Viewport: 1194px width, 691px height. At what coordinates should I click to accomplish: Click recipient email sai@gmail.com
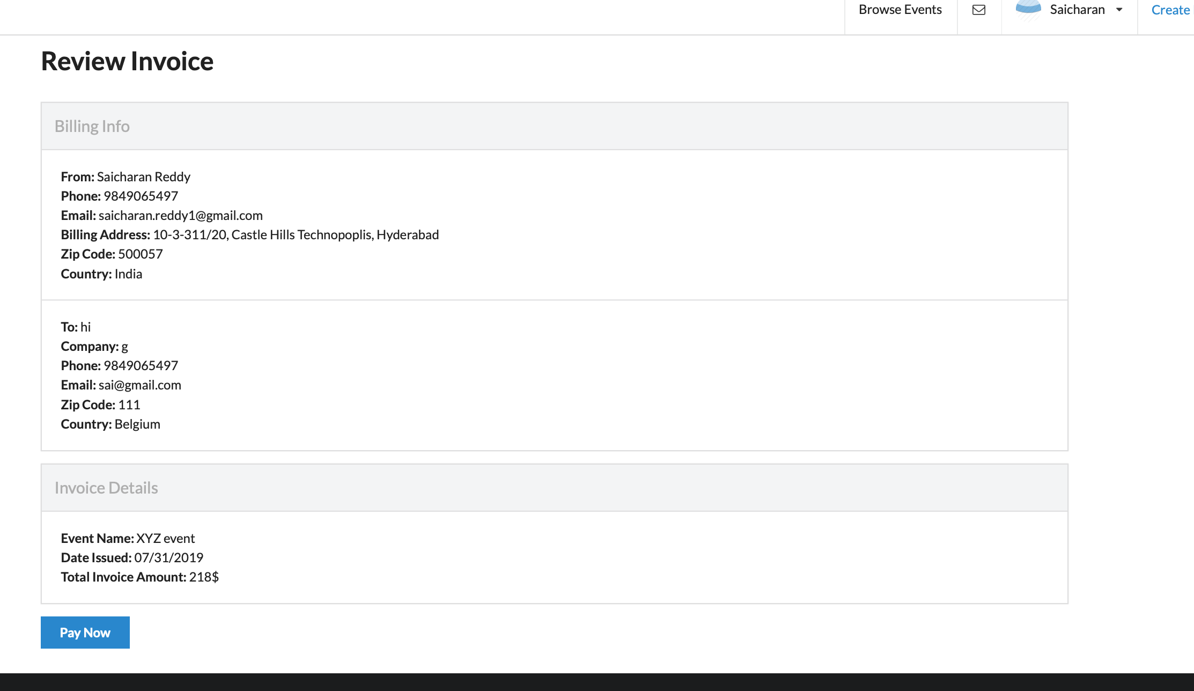(x=139, y=385)
